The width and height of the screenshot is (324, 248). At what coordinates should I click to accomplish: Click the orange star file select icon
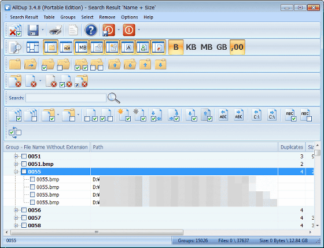pos(124,115)
